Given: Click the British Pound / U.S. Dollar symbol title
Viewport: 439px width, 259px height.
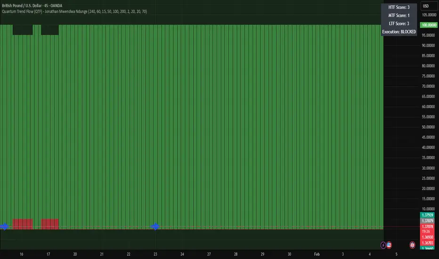Looking at the screenshot, I should click(32, 6).
